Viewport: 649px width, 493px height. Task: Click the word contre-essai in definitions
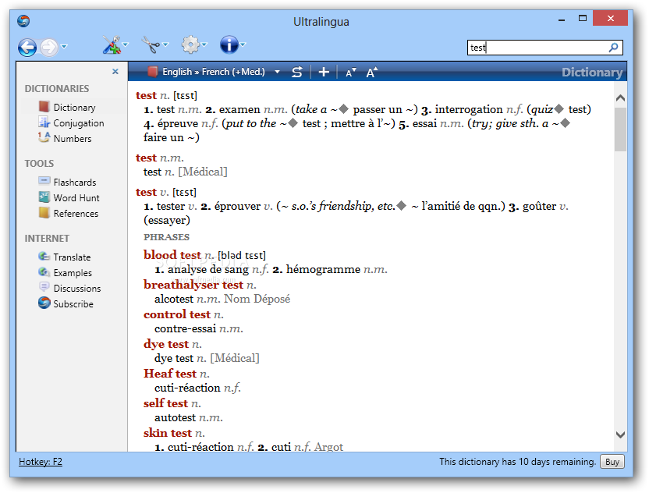(x=186, y=328)
